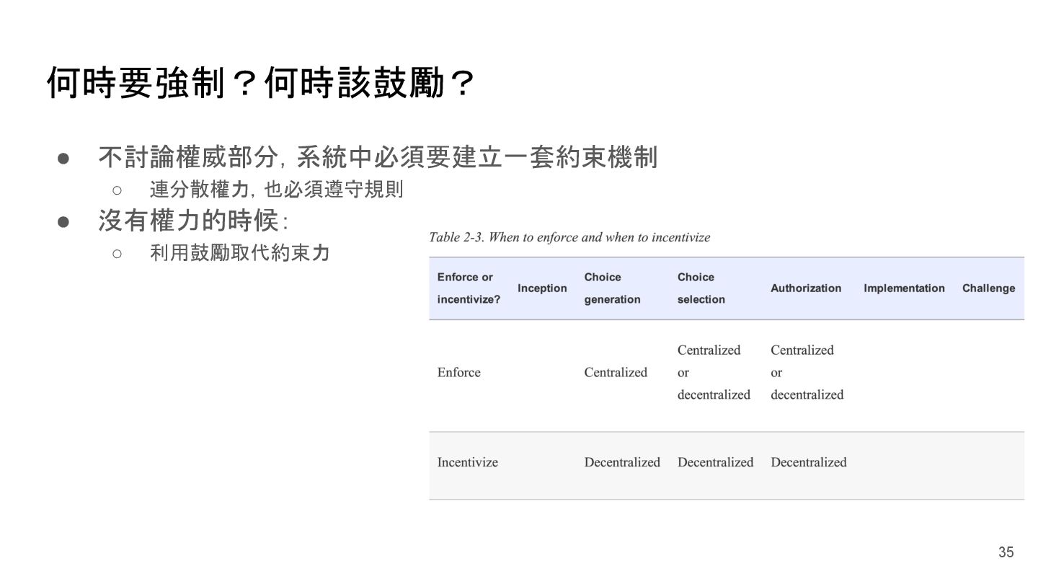1038x584 pixels.
Task: Click the 'Enforce' row label
Action: click(x=458, y=372)
